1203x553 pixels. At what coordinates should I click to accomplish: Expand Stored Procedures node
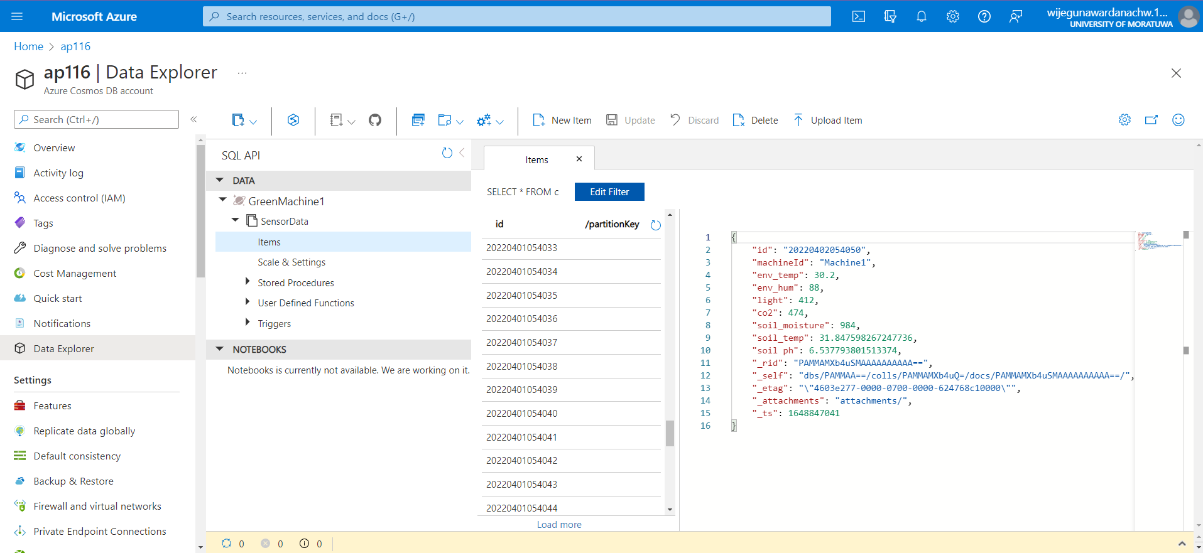[x=248, y=282]
